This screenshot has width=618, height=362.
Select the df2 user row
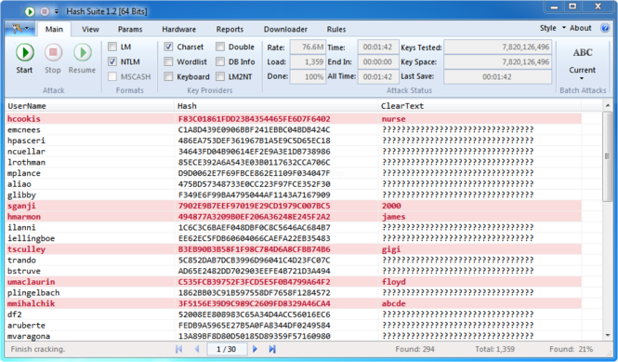tap(294, 315)
